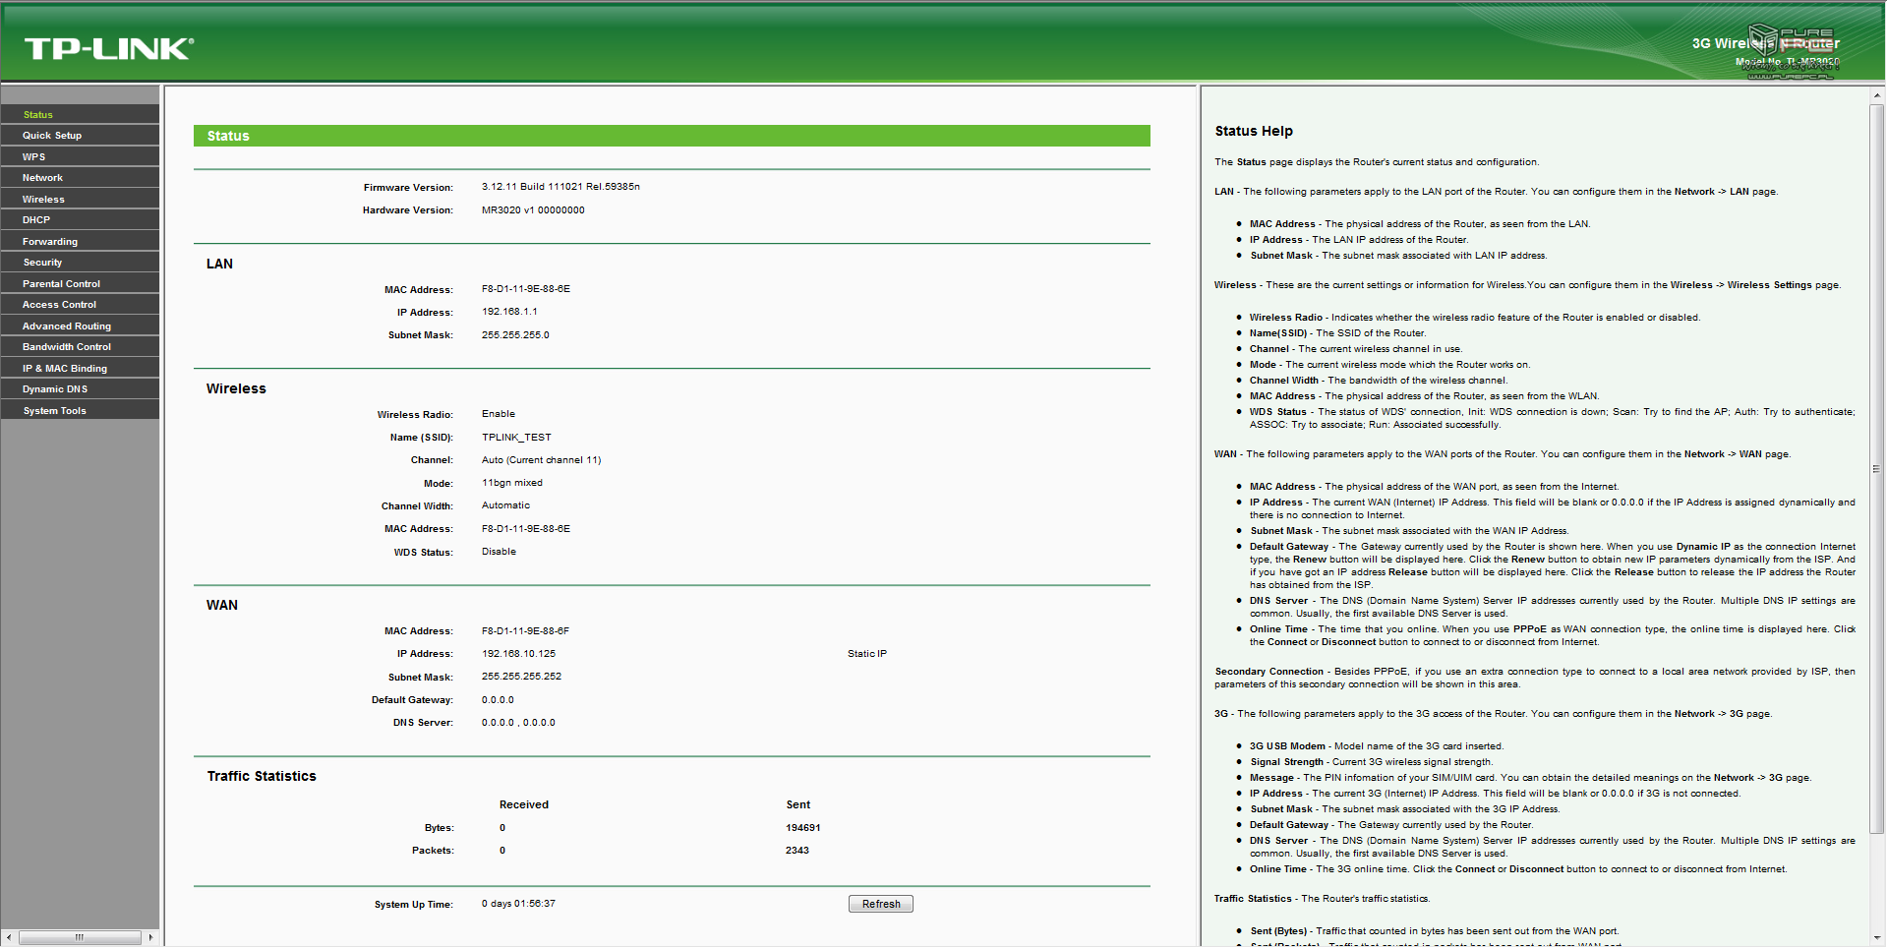Open the Access Control menu
Viewport: 1887px width, 948px height.
click(x=59, y=305)
